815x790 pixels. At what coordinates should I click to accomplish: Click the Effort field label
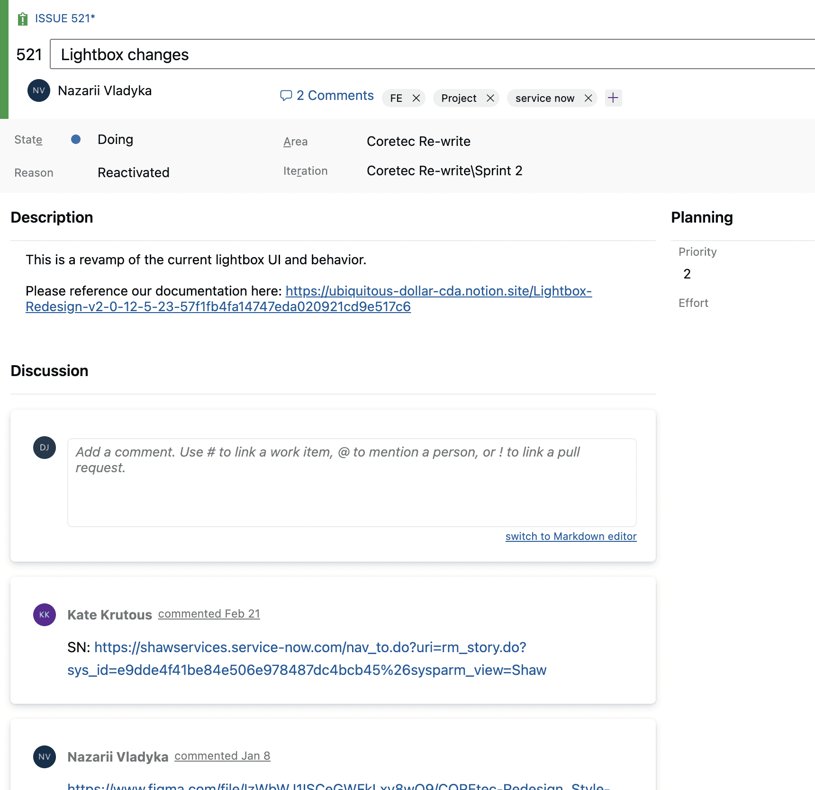pos(694,303)
